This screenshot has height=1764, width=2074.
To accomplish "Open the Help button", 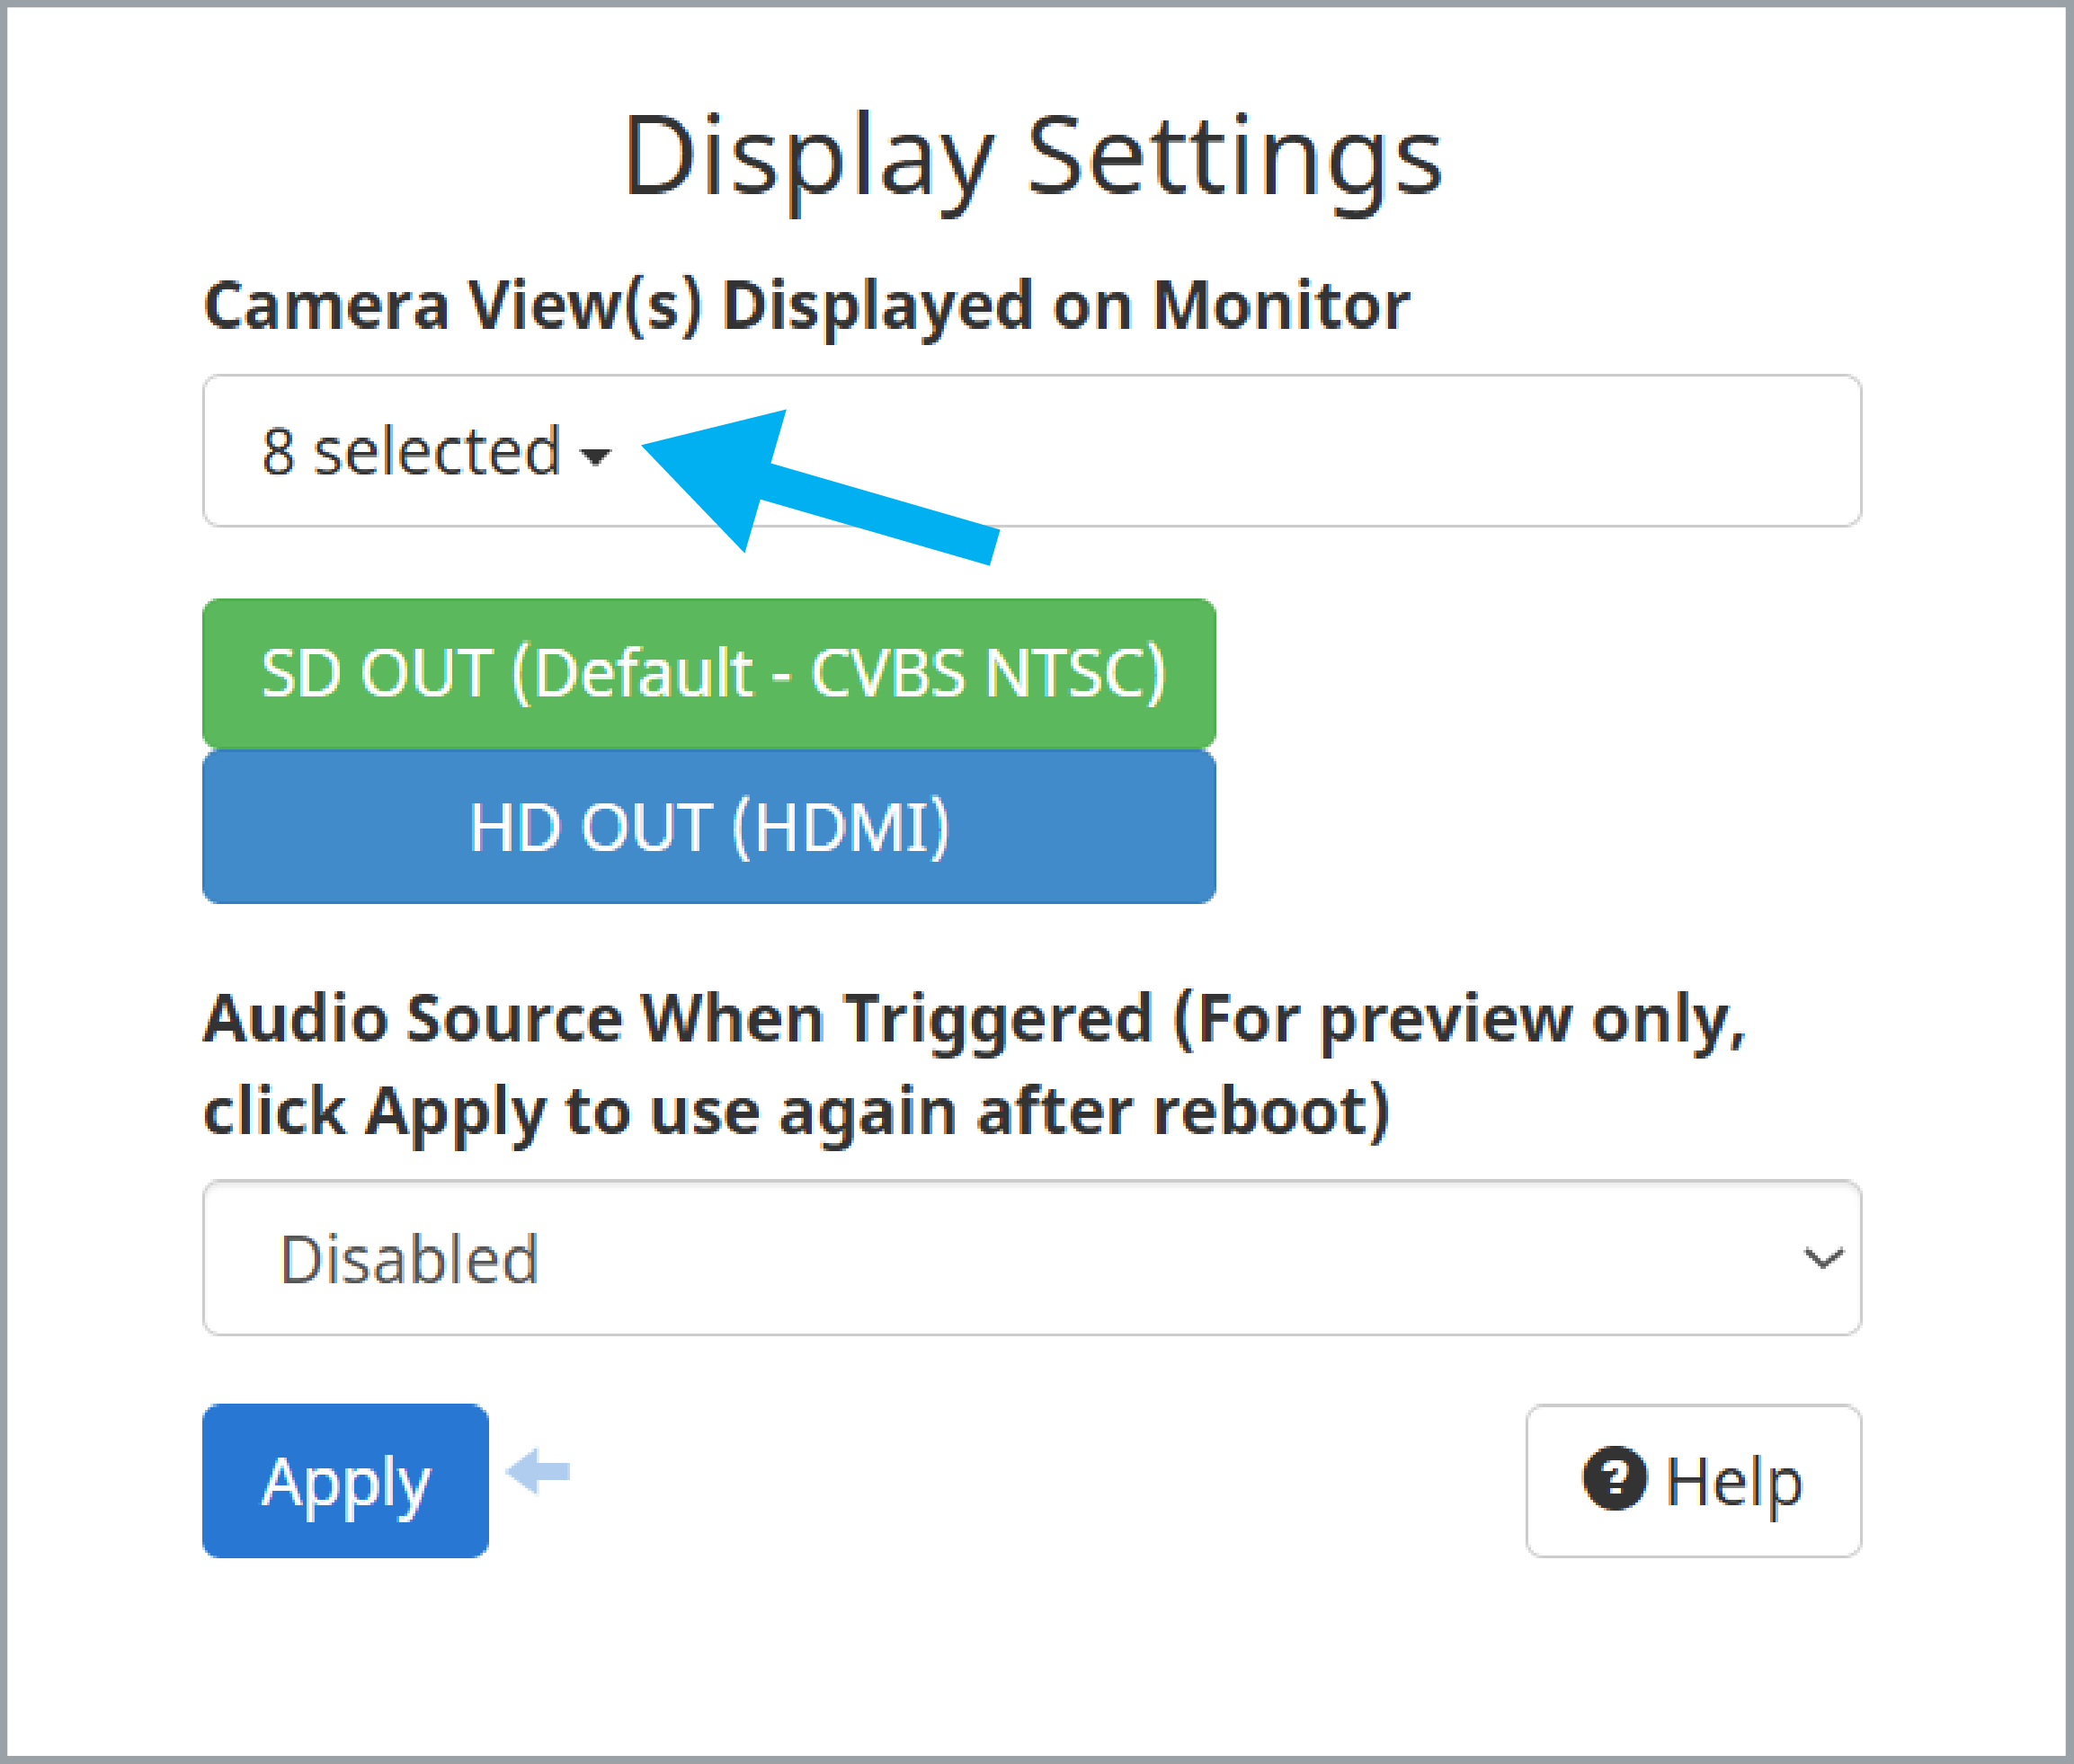I will click(x=1694, y=1481).
